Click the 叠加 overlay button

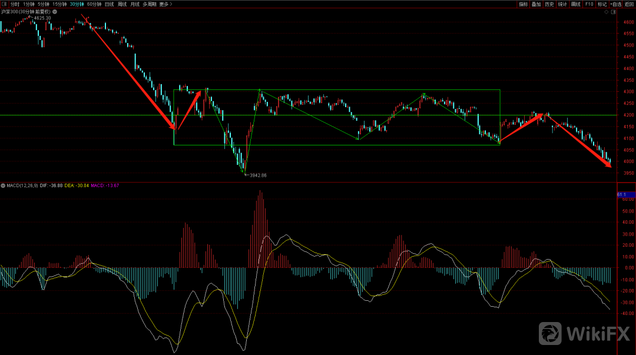point(536,4)
